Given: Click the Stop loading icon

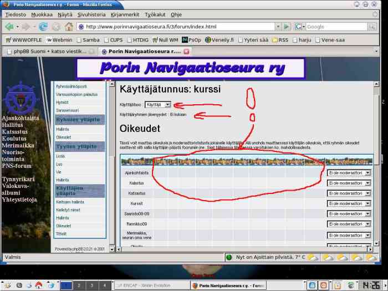Looking at the screenshot, I should click(x=55, y=26).
